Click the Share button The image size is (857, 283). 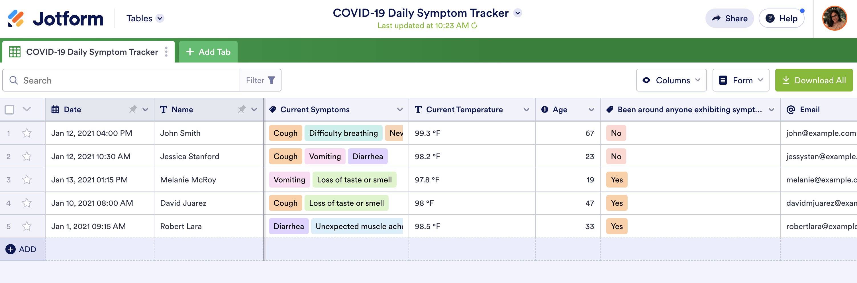tap(730, 18)
